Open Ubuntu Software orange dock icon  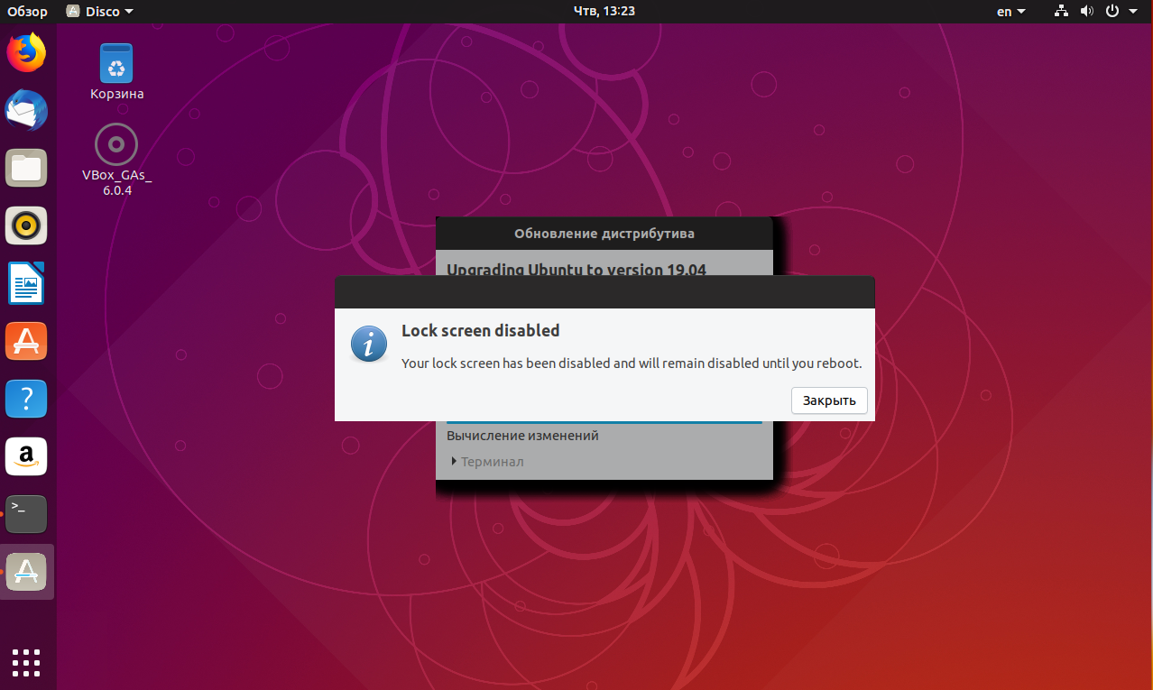tap(26, 341)
